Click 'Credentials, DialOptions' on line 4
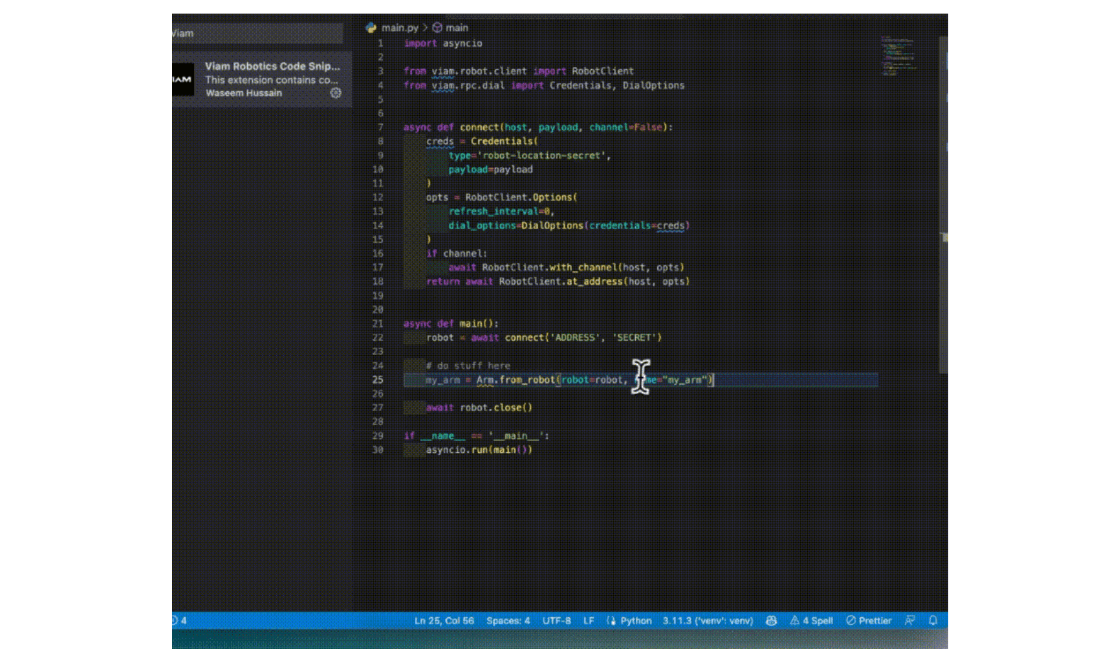The height and width of the screenshot is (665, 1119). pos(617,85)
